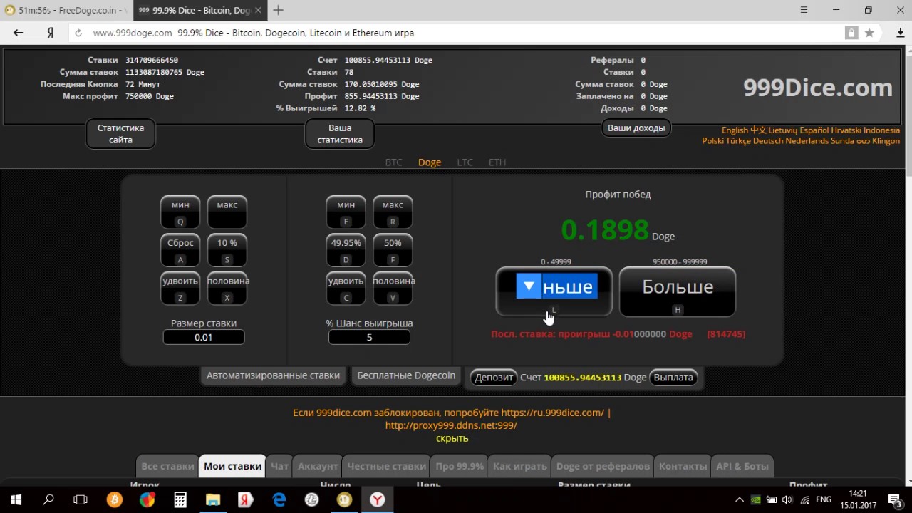Open the Windows Start menu
Viewport: 912px width, 513px height.
[x=16, y=500]
